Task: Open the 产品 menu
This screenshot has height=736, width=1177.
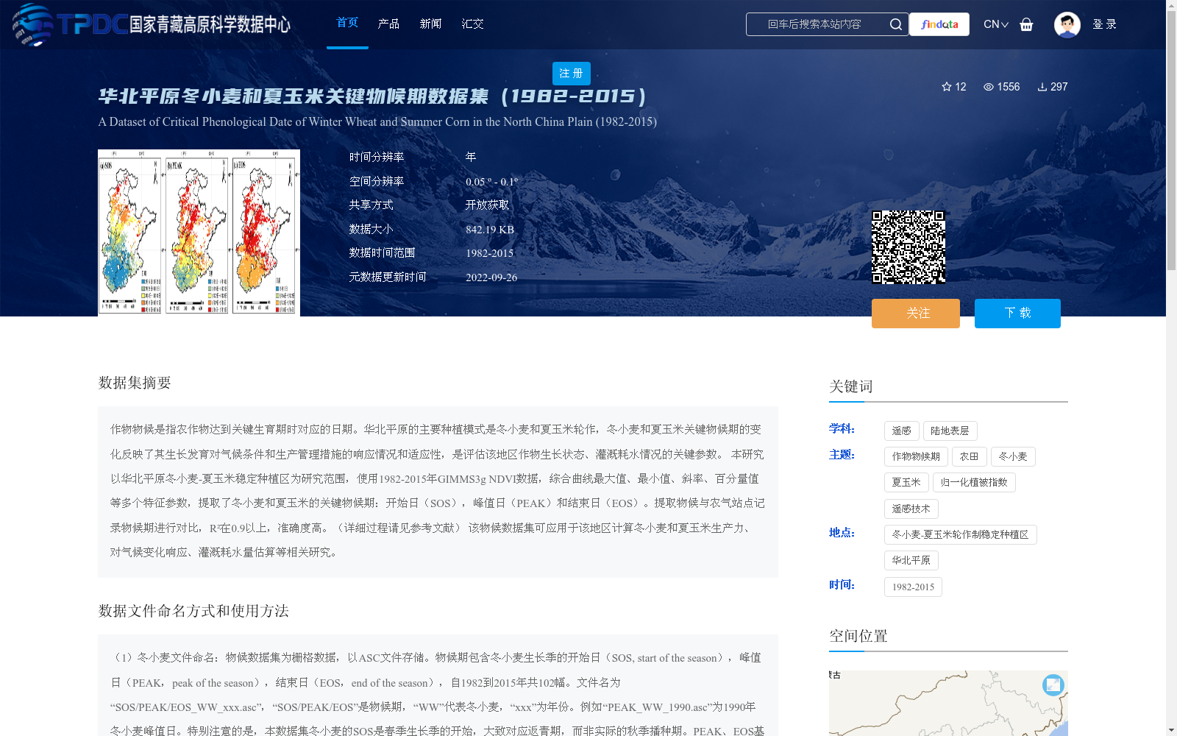Action: pyautogui.click(x=388, y=24)
